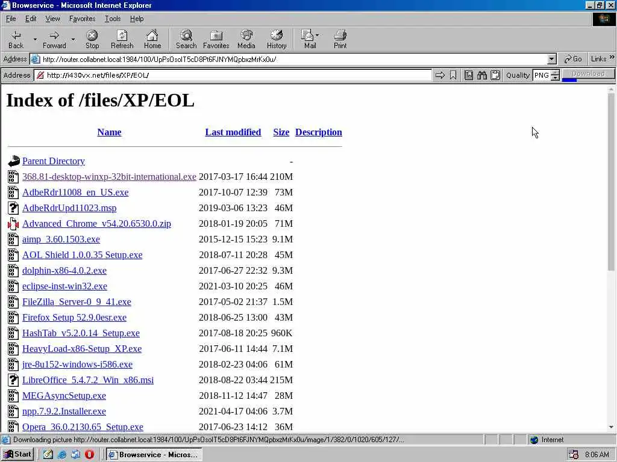Go to the Home page
Viewport: 617px width, 462px height.
coord(152,39)
